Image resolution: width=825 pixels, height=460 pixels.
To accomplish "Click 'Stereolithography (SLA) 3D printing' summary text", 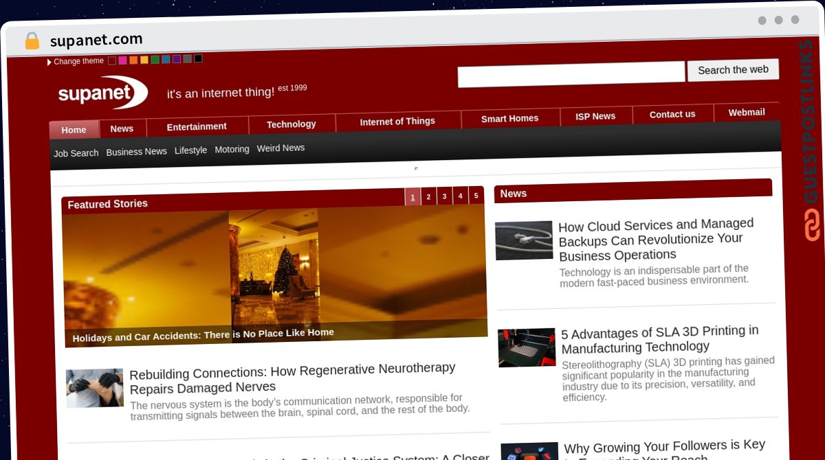I will [668, 378].
